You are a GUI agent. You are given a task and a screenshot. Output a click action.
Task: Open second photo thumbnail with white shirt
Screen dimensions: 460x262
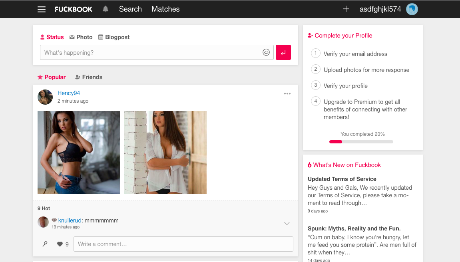point(165,153)
